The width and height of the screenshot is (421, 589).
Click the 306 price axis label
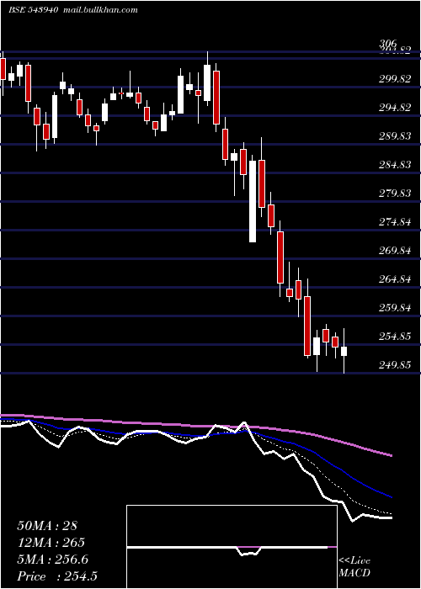(x=388, y=45)
